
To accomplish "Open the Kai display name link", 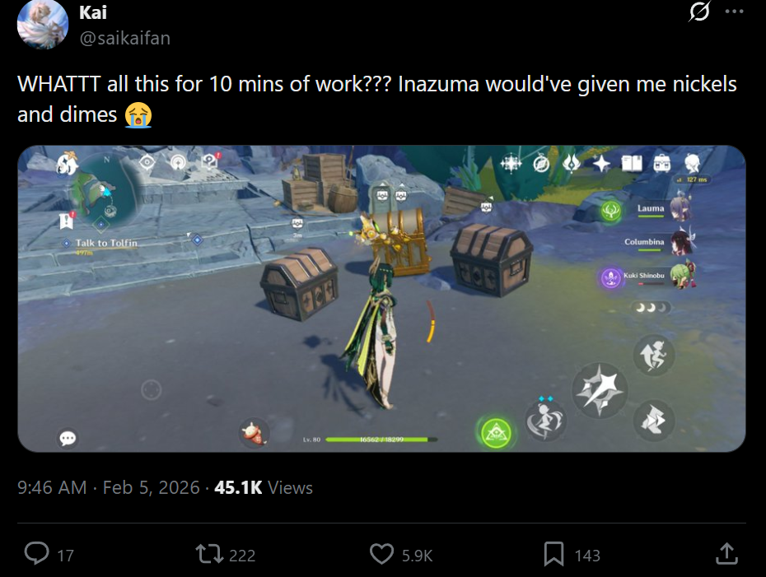I will 93,12.
